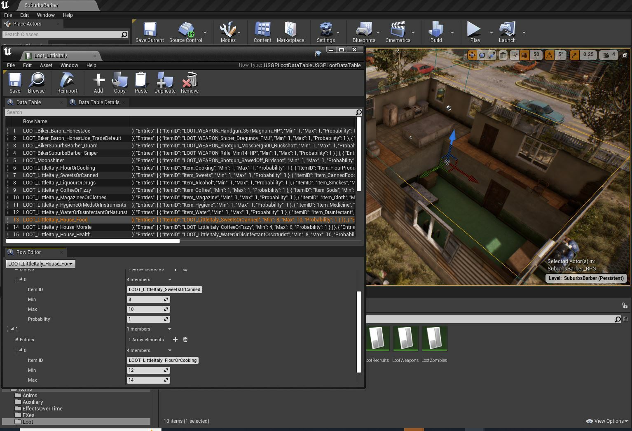
Task: Click the Search Classes field
Action: (65, 35)
